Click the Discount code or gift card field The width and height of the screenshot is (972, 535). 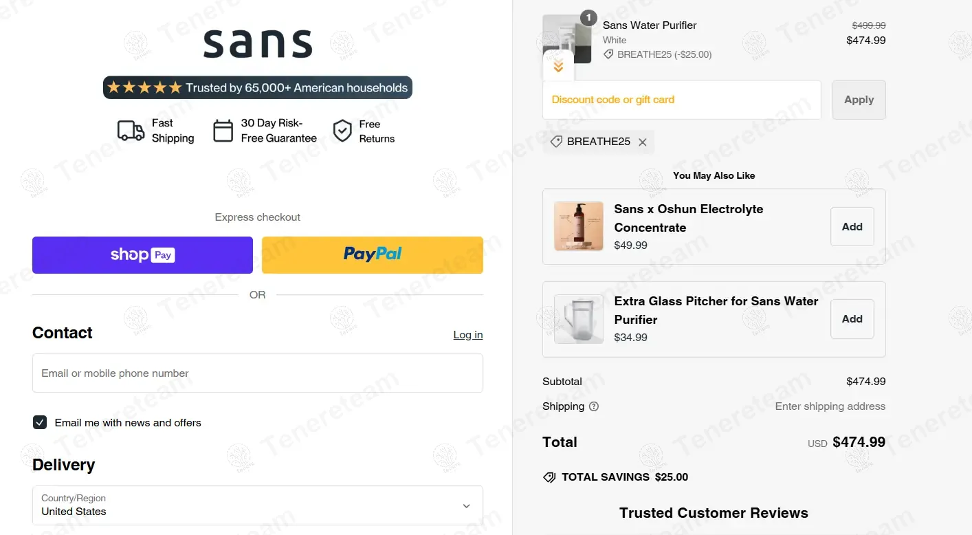681,100
